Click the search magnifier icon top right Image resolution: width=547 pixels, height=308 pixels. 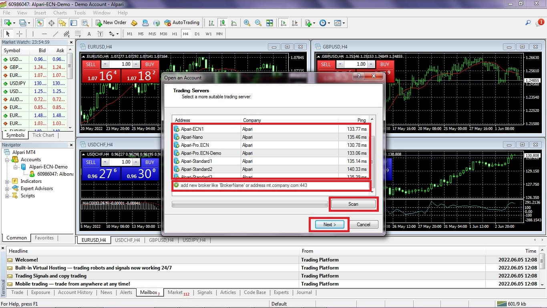tap(528, 23)
